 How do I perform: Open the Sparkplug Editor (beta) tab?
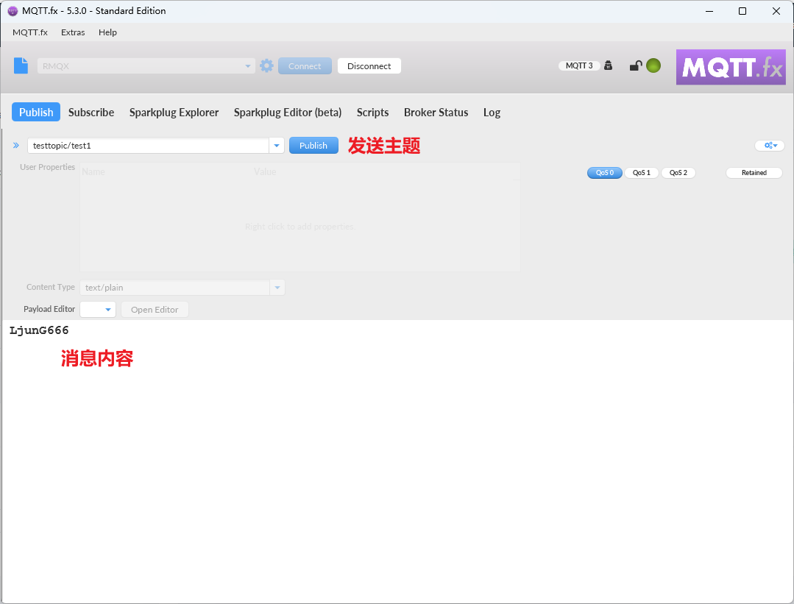(288, 113)
